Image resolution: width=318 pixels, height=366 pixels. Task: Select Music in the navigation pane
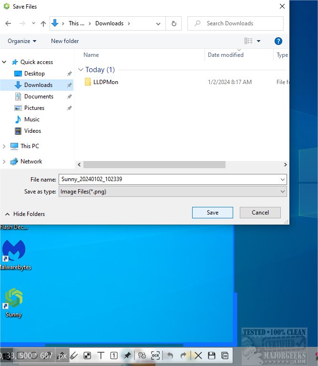tap(31, 119)
